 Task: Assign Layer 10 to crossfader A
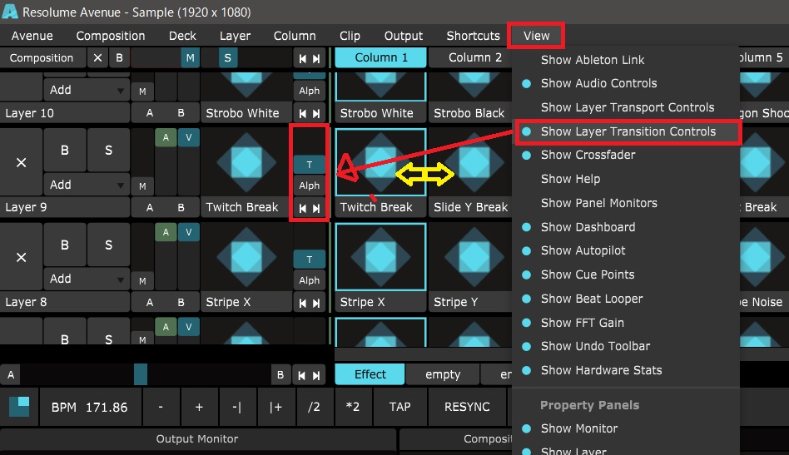150,113
